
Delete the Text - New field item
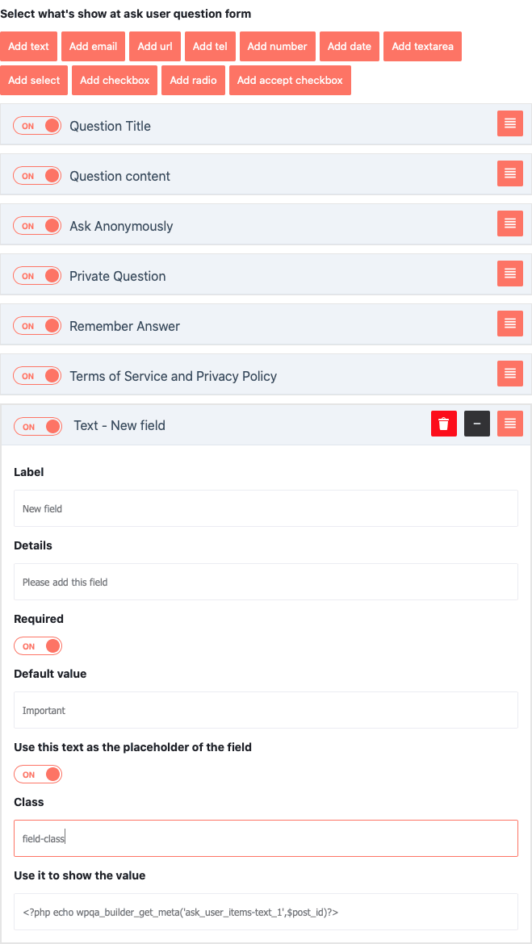[443, 423]
